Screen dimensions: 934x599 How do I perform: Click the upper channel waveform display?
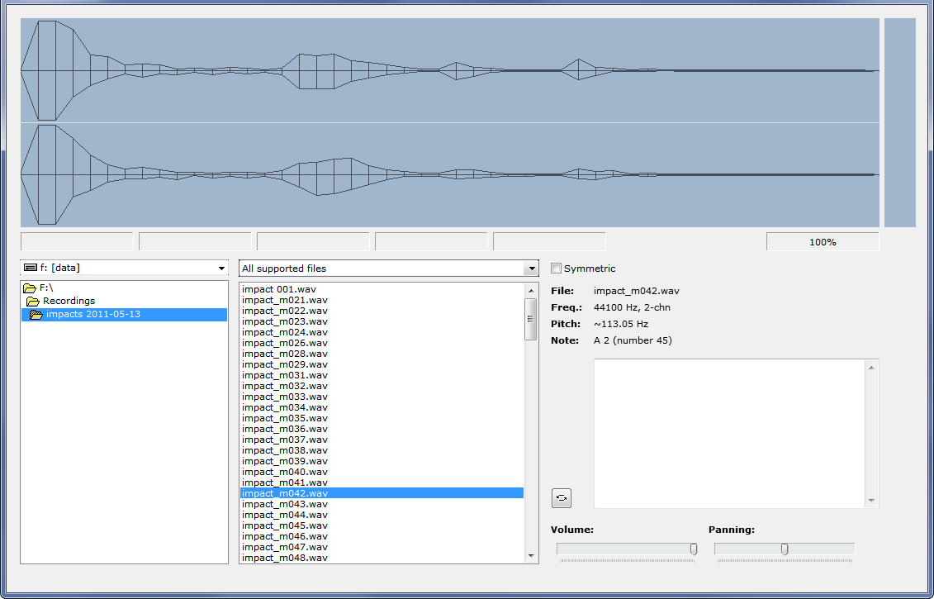point(449,71)
